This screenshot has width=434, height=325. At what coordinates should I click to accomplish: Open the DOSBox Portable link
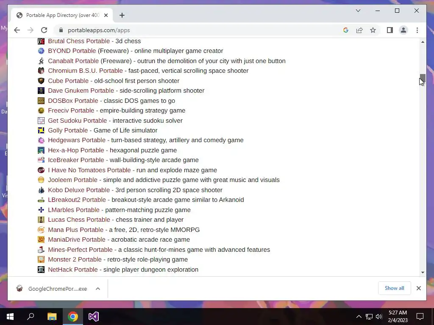pos(73,101)
